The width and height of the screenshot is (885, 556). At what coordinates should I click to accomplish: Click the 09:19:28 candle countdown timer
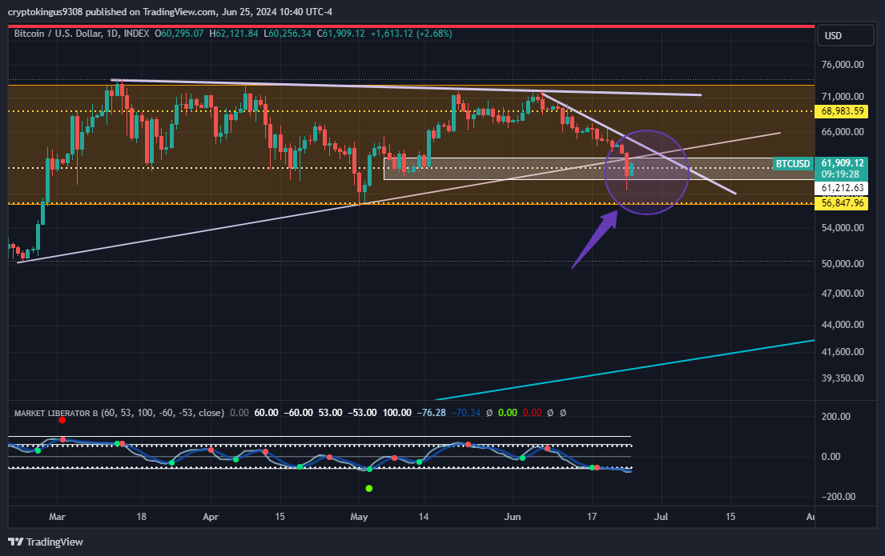[x=840, y=174]
